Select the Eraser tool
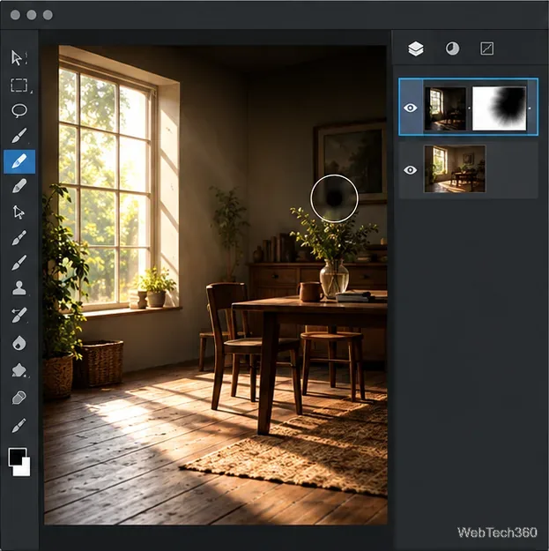Image resolution: width=549 pixels, height=551 pixels. click(x=19, y=398)
